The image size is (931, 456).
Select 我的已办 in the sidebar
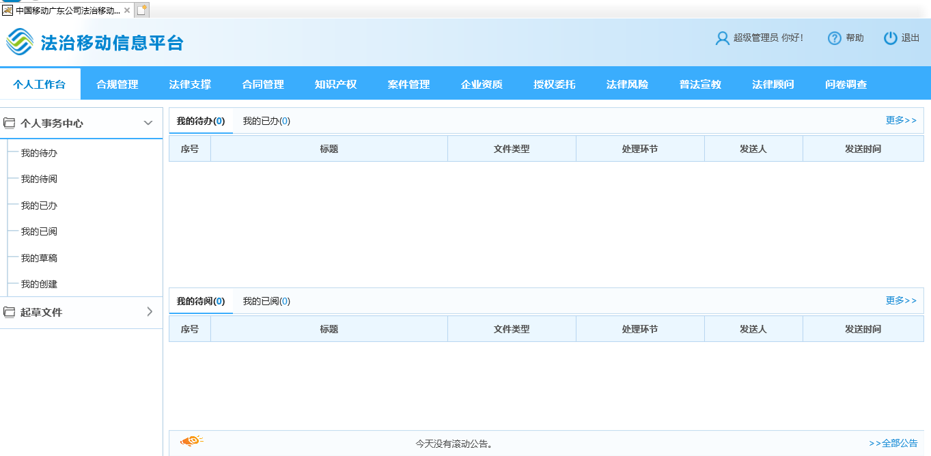click(x=39, y=205)
